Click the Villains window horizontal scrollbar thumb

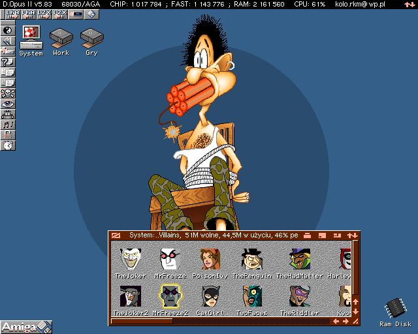pyautogui.click(x=142, y=322)
